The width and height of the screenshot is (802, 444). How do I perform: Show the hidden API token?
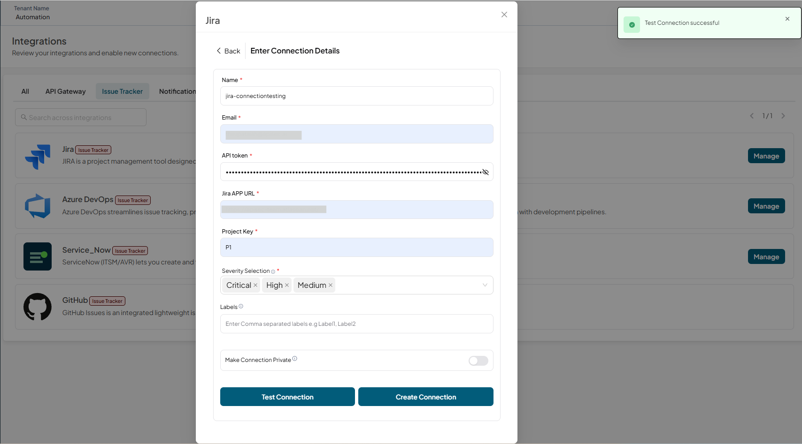point(486,172)
